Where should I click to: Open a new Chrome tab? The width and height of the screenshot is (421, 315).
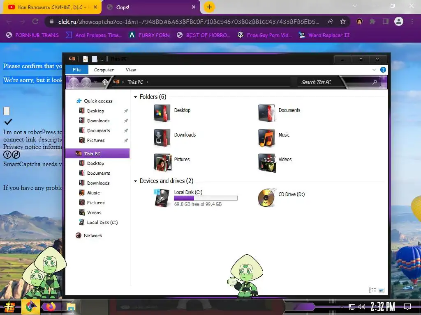point(209,7)
